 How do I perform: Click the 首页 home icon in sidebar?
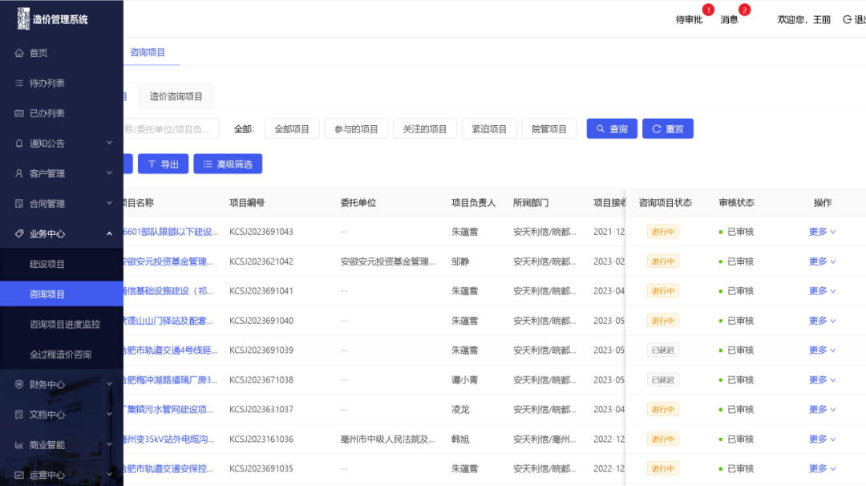pos(19,53)
